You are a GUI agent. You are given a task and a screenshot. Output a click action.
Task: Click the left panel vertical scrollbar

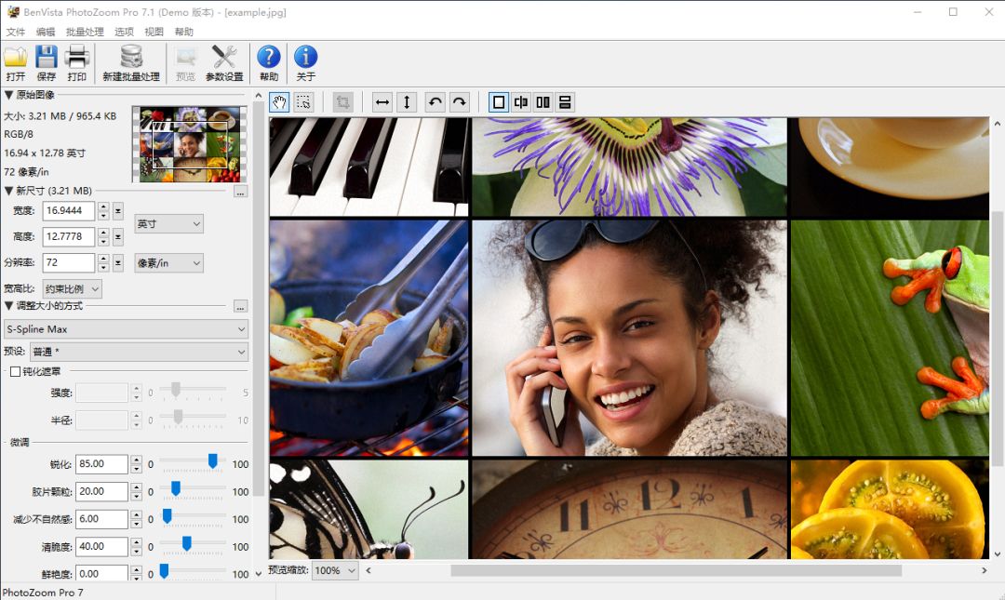(259, 299)
